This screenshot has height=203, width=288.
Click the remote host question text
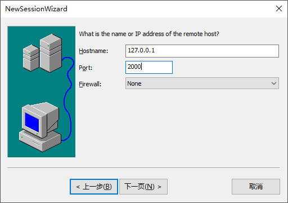149,34
